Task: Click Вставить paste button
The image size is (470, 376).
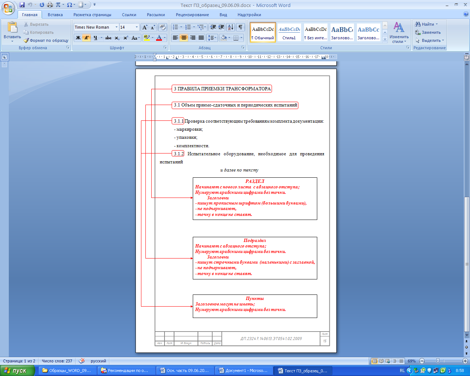Action: click(12, 32)
